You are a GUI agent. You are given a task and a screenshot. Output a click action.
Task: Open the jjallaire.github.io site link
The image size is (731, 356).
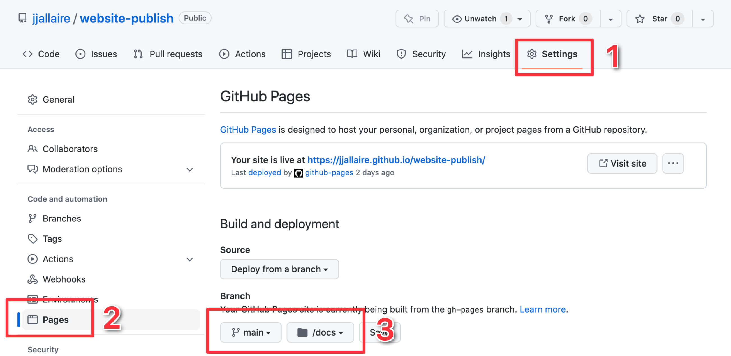click(x=396, y=160)
